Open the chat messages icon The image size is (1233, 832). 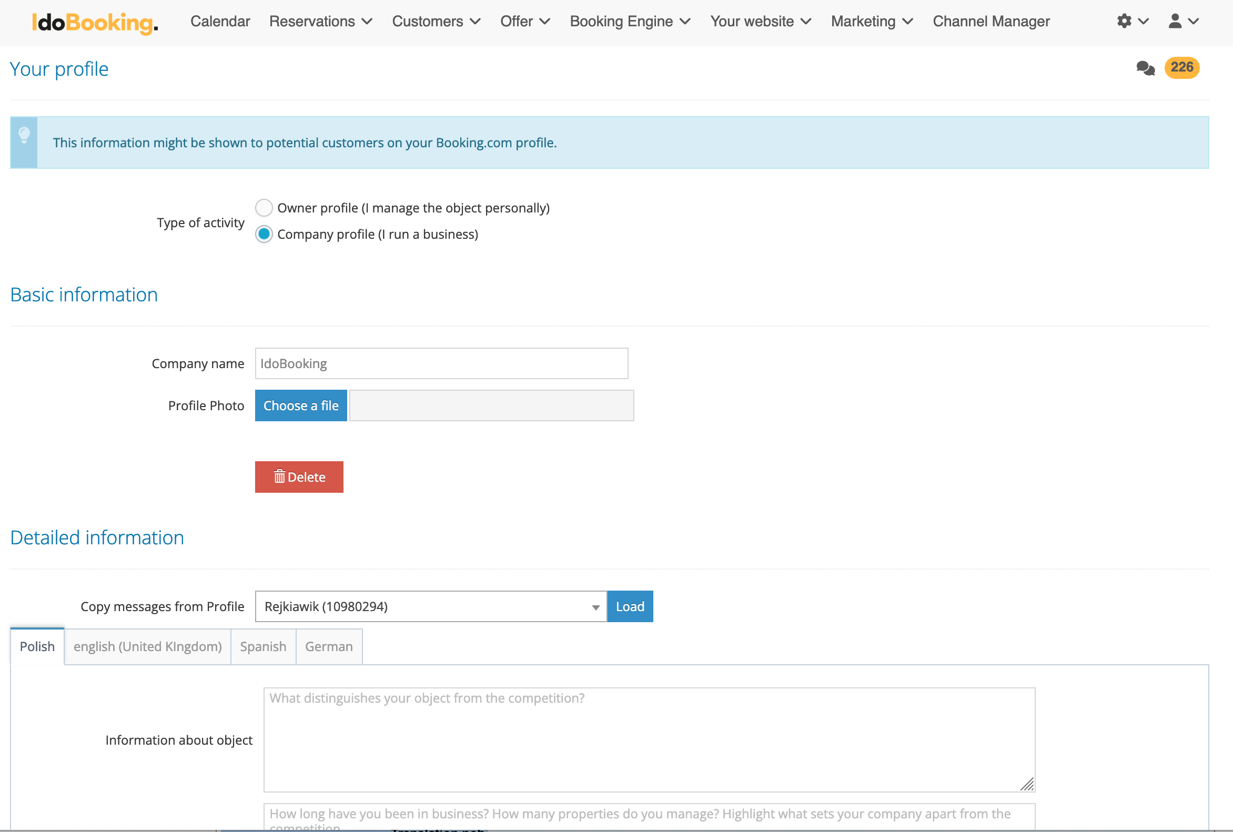coord(1145,68)
